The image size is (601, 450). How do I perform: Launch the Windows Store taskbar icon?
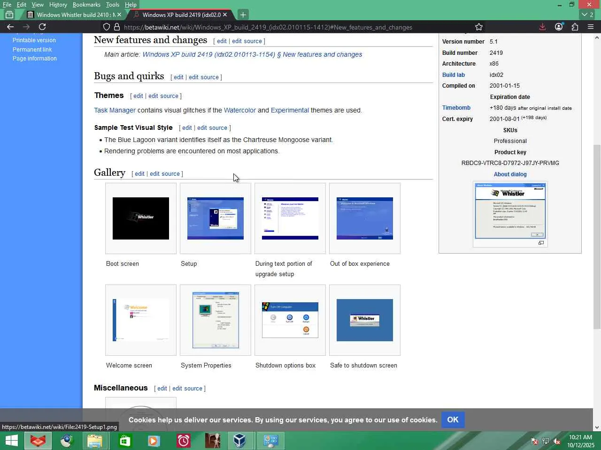pyautogui.click(x=125, y=441)
